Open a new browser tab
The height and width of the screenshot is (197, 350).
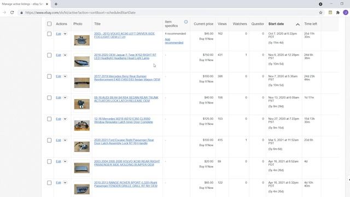[56, 4]
